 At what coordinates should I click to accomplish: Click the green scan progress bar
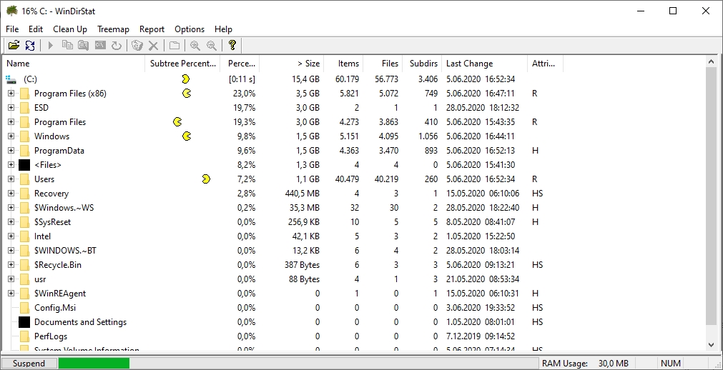(94, 363)
